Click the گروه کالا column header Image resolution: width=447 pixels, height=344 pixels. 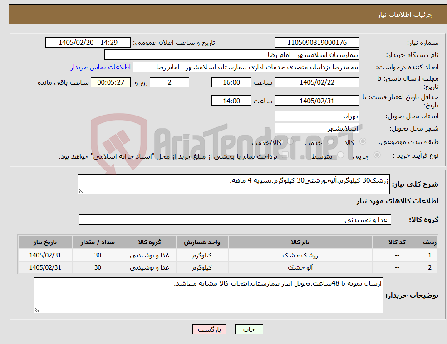(x=149, y=242)
